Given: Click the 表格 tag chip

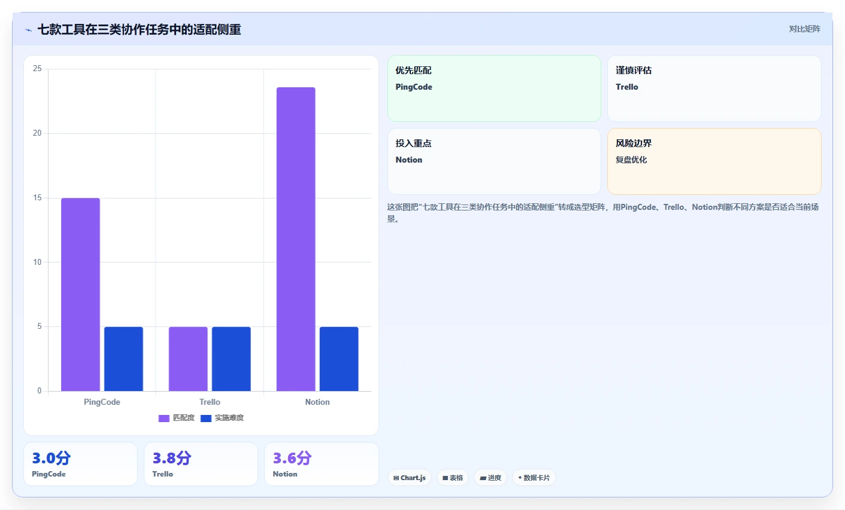Looking at the screenshot, I should [453, 478].
